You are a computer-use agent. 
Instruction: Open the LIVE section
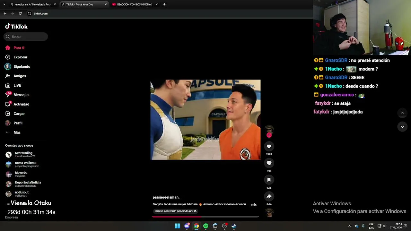point(13,85)
